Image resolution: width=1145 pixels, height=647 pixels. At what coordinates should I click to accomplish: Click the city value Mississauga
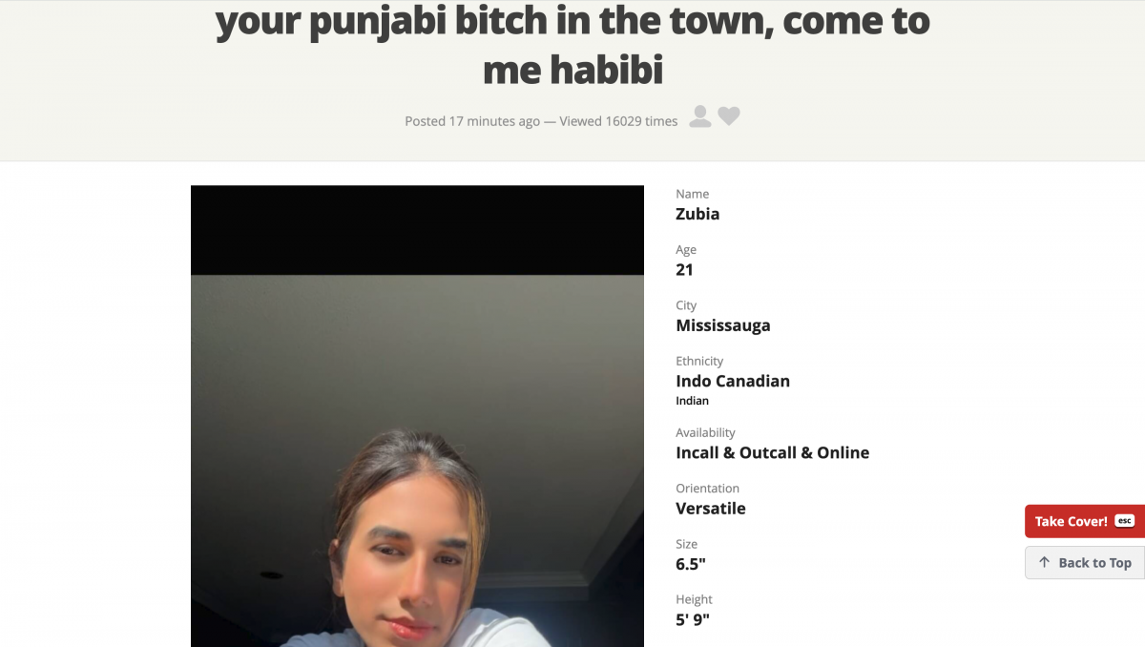pyautogui.click(x=723, y=325)
